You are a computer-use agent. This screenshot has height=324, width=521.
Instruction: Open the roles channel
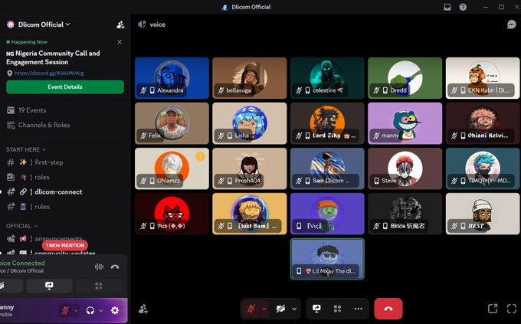point(42,177)
